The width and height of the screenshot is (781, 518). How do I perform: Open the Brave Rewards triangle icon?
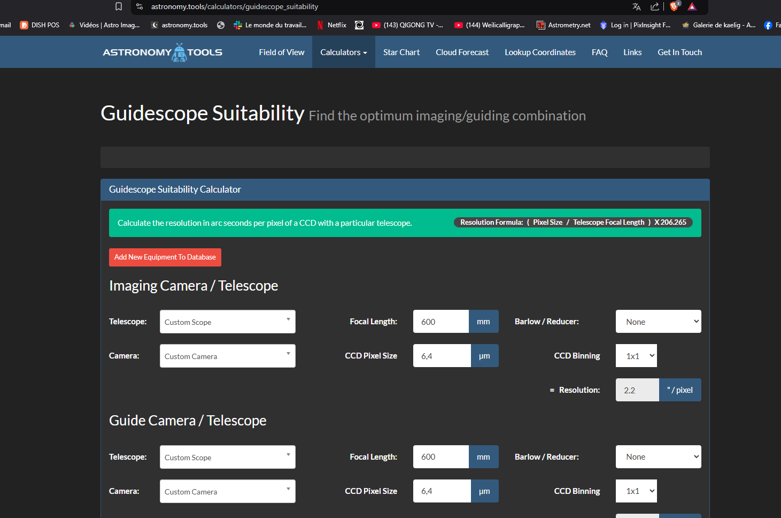point(692,6)
